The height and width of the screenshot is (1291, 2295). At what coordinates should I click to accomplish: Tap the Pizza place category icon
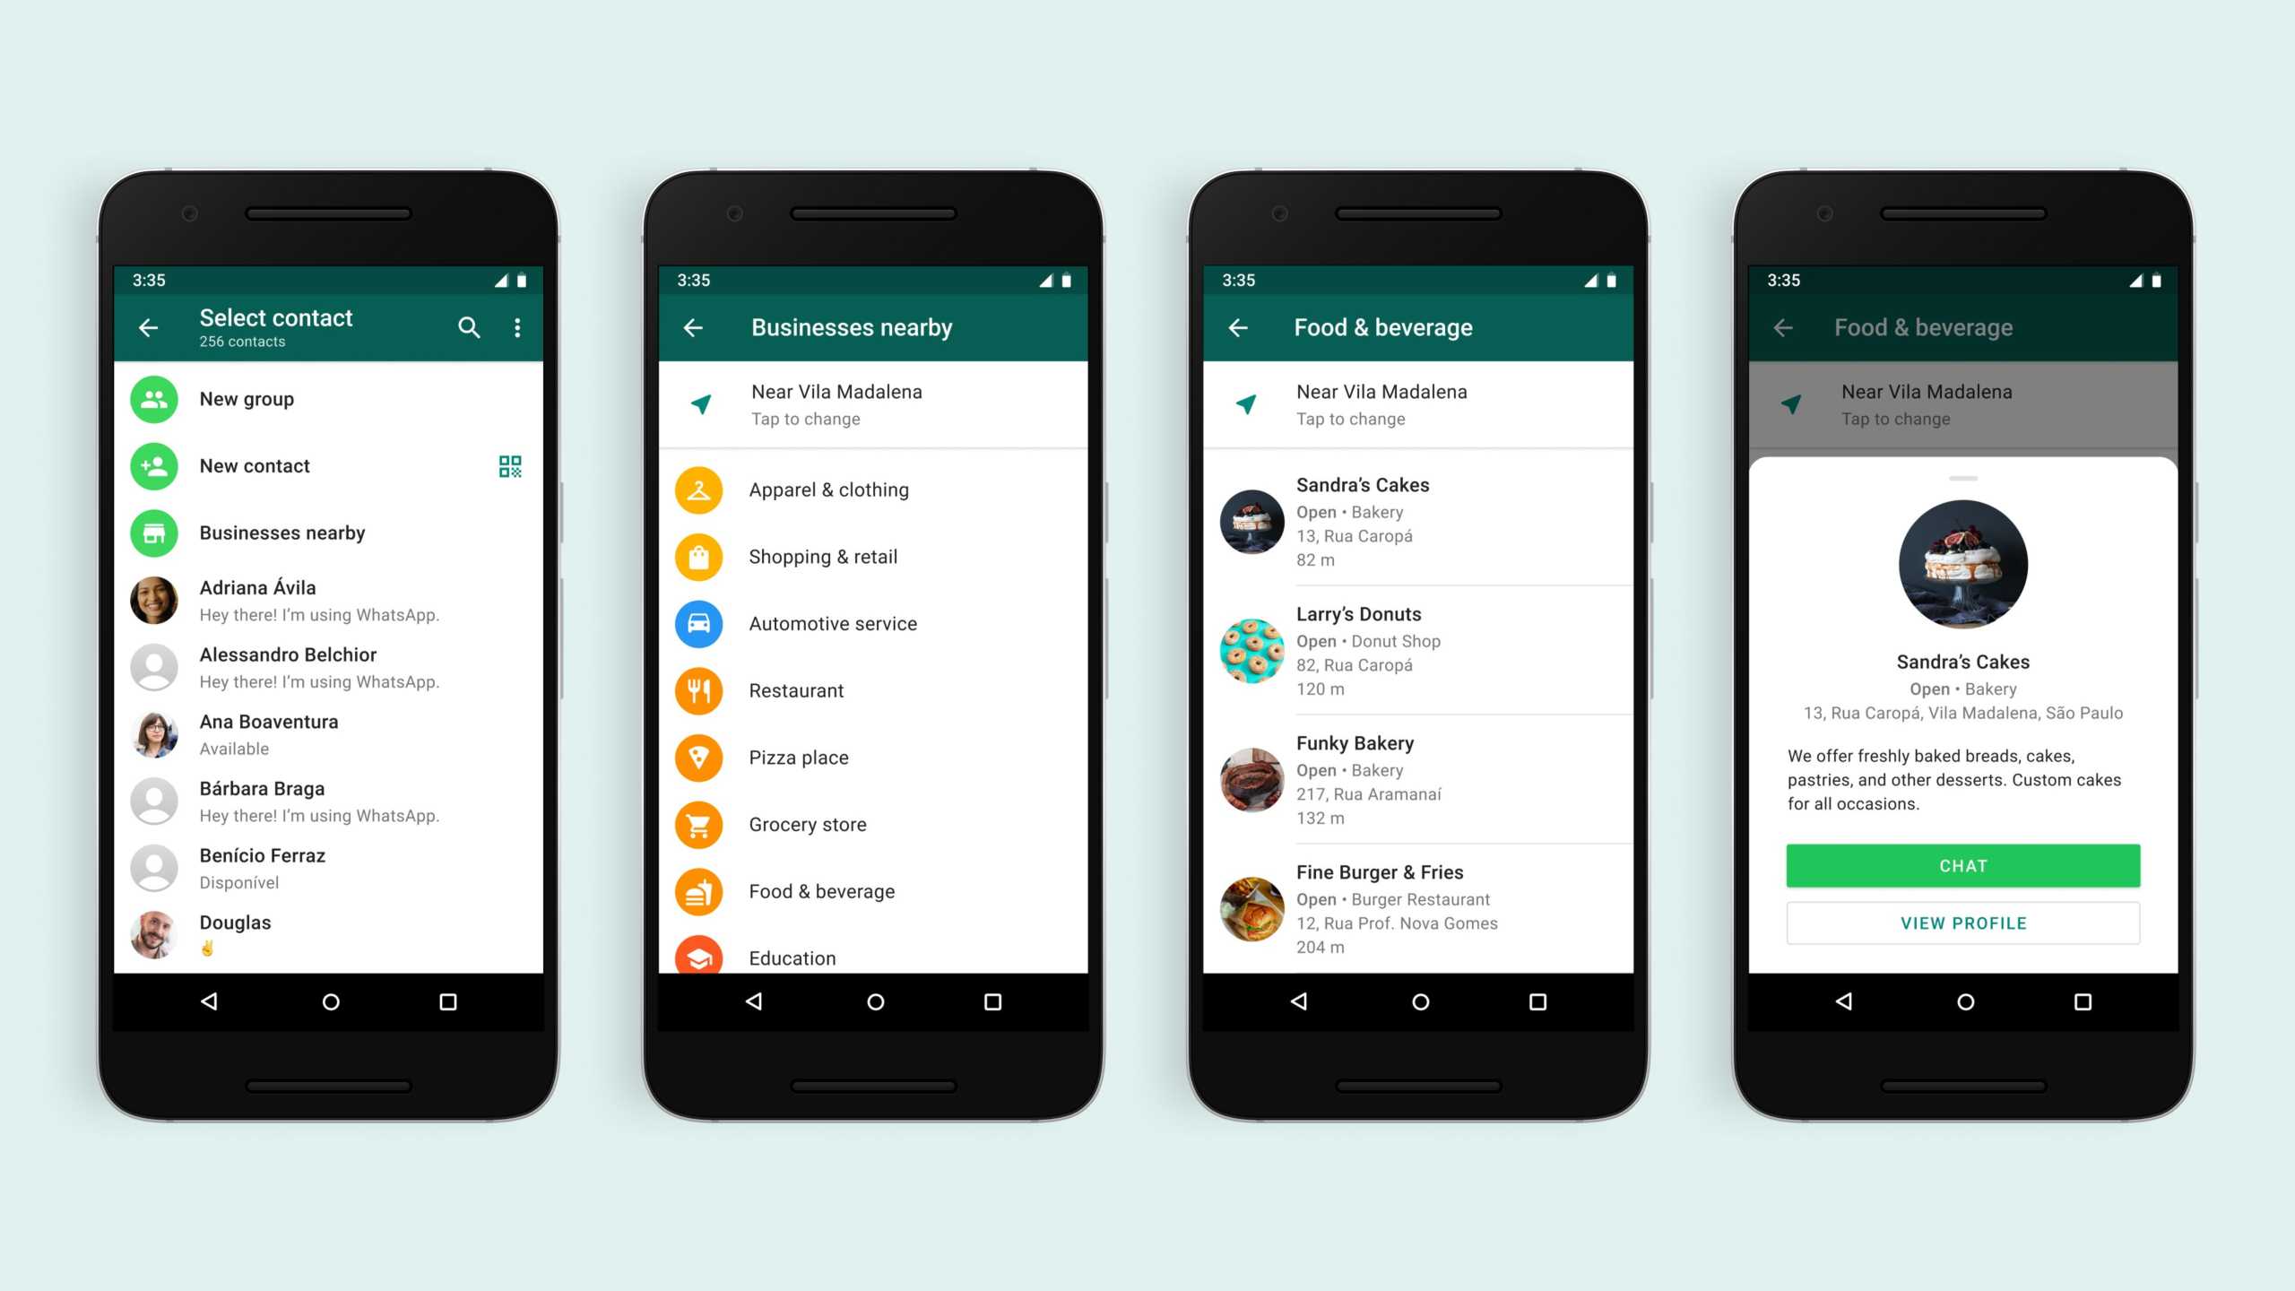coord(700,757)
